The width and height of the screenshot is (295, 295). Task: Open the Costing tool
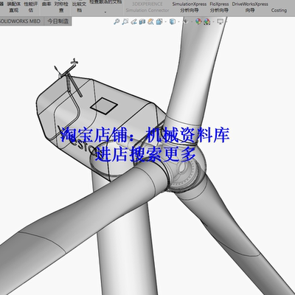(279, 10)
